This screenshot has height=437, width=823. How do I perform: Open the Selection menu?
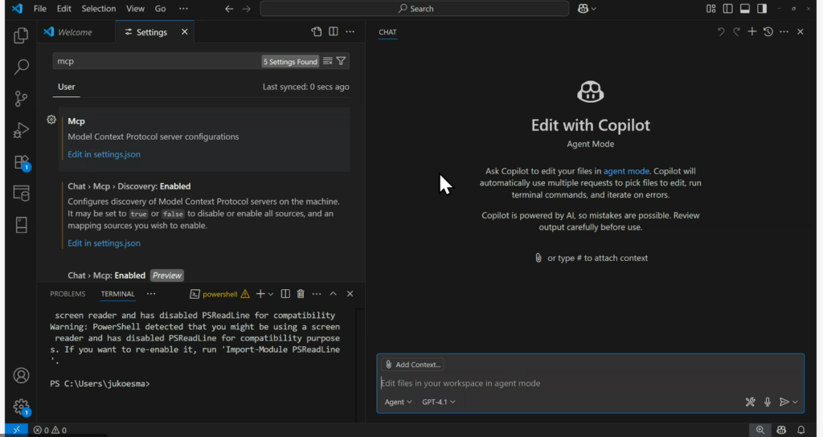(x=99, y=8)
